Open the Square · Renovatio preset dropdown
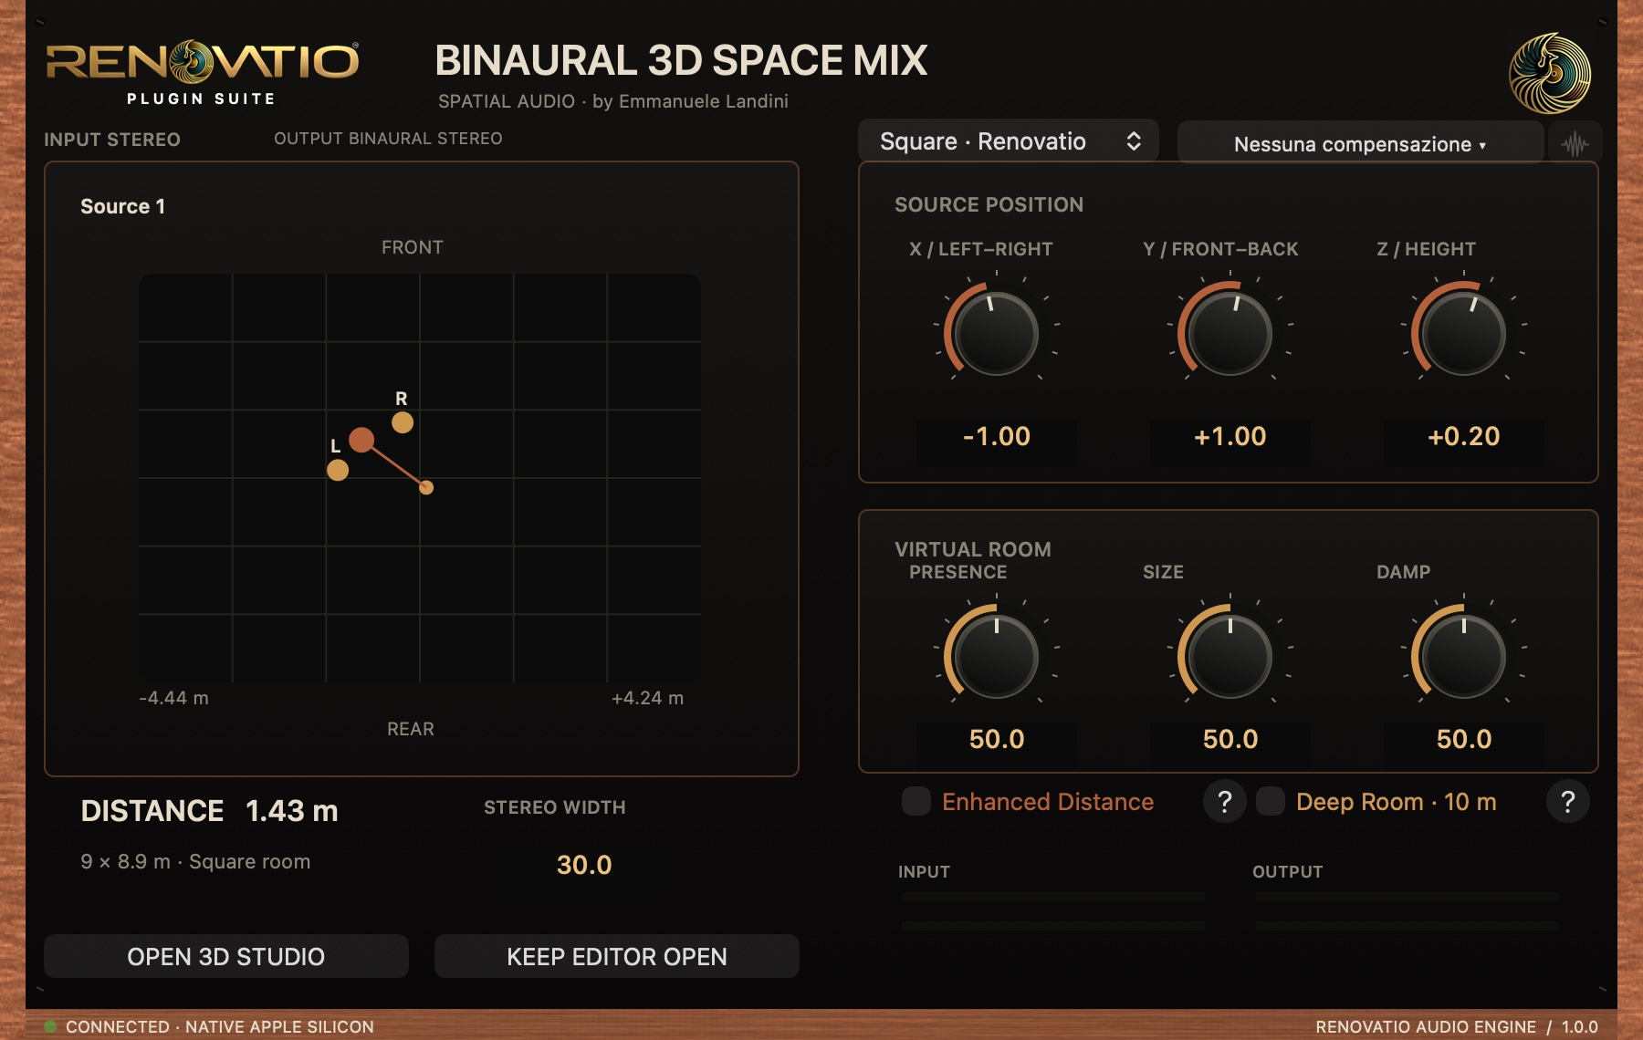 pos(1009,141)
